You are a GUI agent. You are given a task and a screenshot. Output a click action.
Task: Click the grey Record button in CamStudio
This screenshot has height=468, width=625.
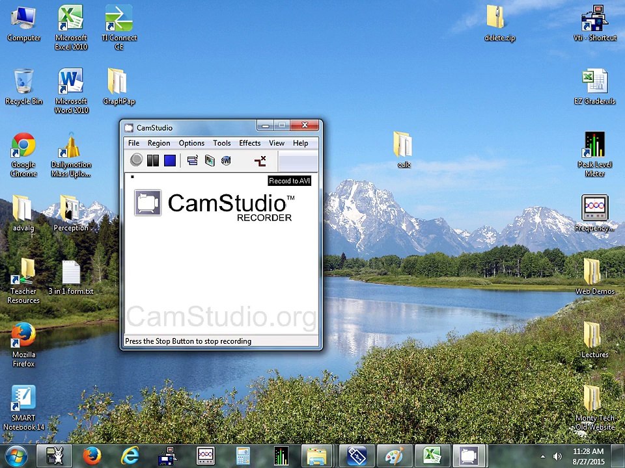(136, 160)
